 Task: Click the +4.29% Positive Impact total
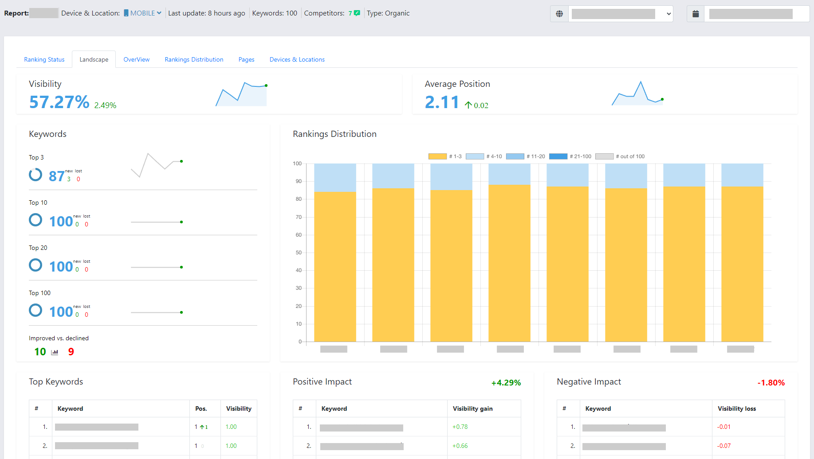pos(506,383)
